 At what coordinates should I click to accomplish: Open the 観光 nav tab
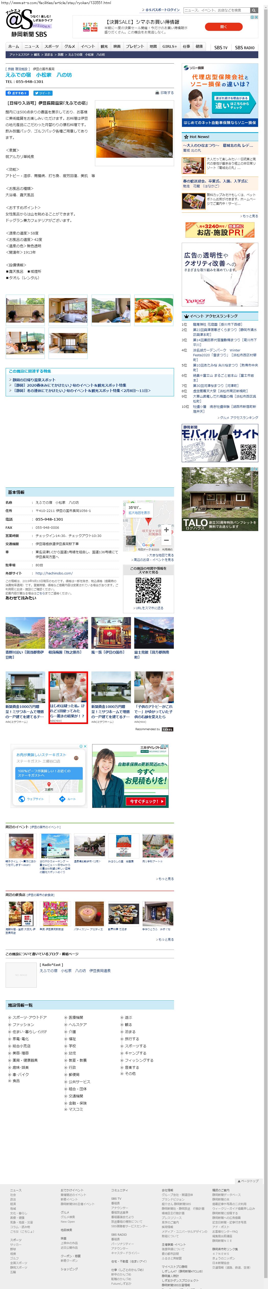(104, 46)
